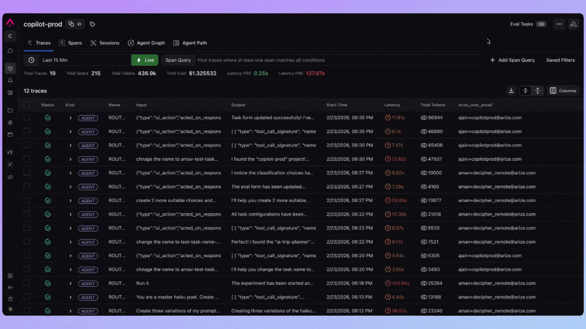Expand the trace row with latency 9.17s
The width and height of the screenshot is (586, 329).
click(x=71, y=242)
